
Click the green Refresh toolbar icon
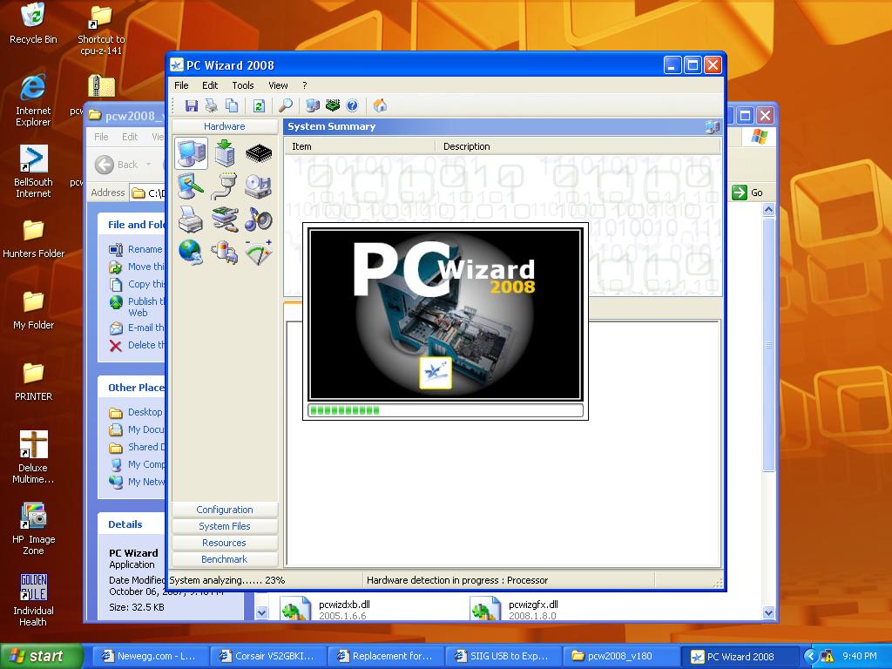pos(259,105)
